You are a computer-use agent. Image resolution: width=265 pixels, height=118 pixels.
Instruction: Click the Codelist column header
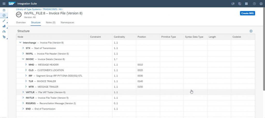243,37
